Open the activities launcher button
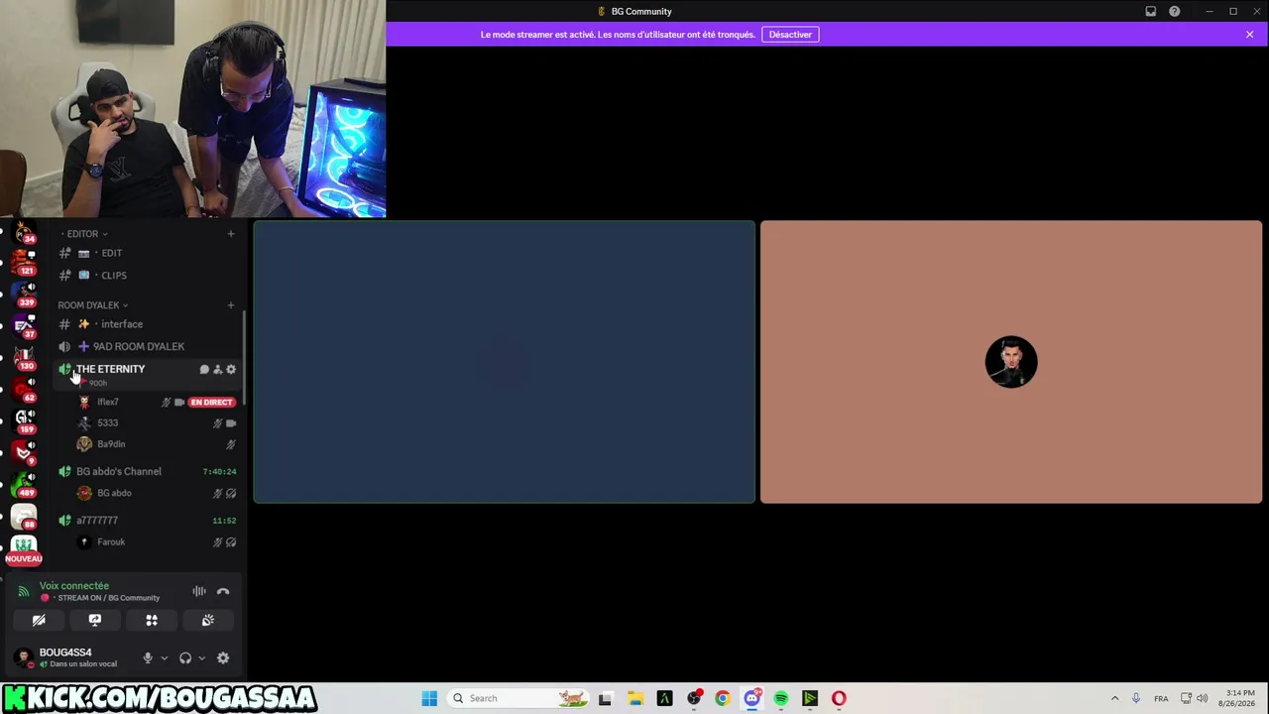The width and height of the screenshot is (1269, 714). click(152, 621)
